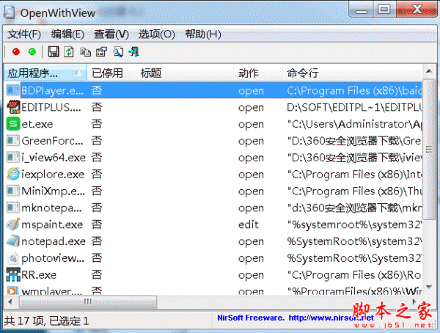Select the iexplore.exe row name
440x333 pixels.
point(53,175)
